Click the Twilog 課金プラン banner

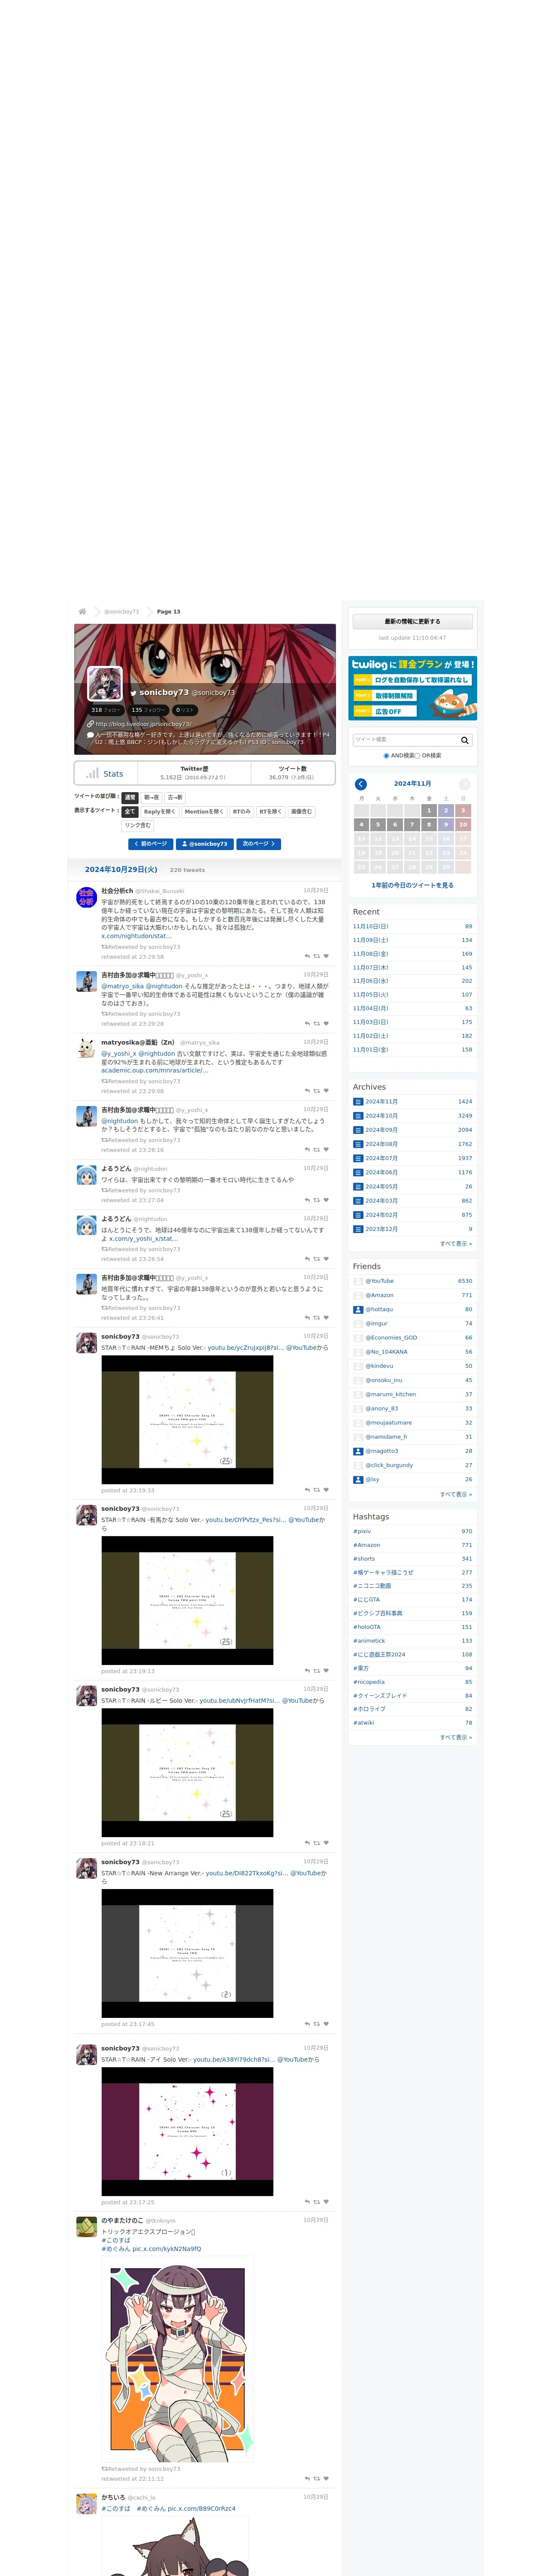click(413, 688)
